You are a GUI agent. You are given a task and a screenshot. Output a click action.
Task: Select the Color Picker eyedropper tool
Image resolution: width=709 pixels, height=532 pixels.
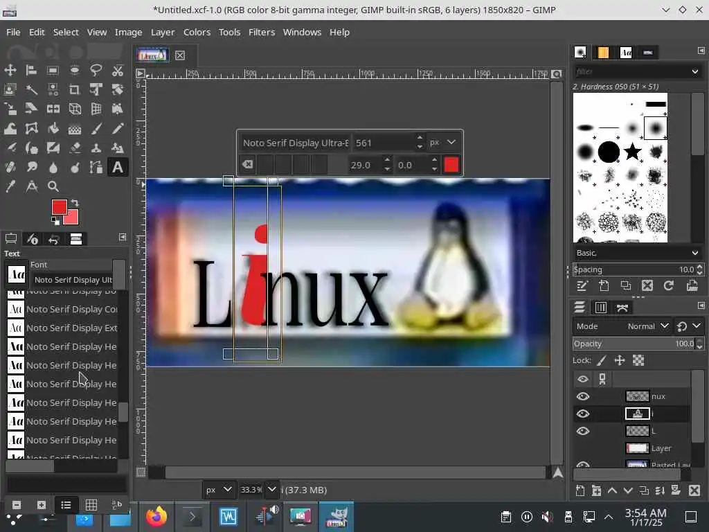(x=10, y=186)
